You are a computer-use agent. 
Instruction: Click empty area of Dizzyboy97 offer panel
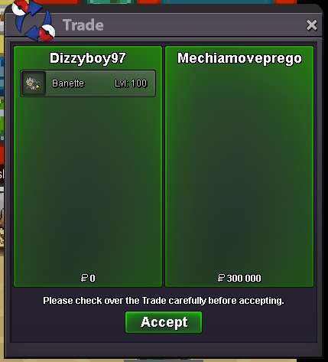88,184
